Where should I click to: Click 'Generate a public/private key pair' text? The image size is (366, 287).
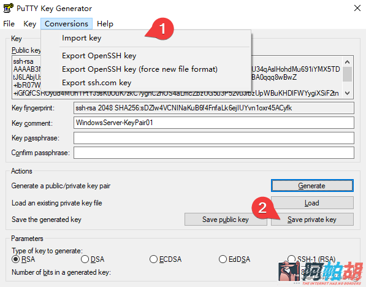[x=61, y=186]
